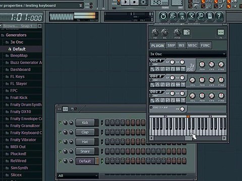
Task: Click the OSC 2 VOL knob
Action: tap(193, 80)
